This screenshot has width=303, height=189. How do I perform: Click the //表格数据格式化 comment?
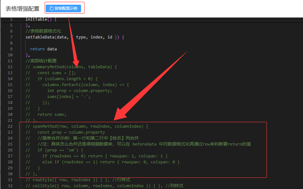tap(43, 31)
